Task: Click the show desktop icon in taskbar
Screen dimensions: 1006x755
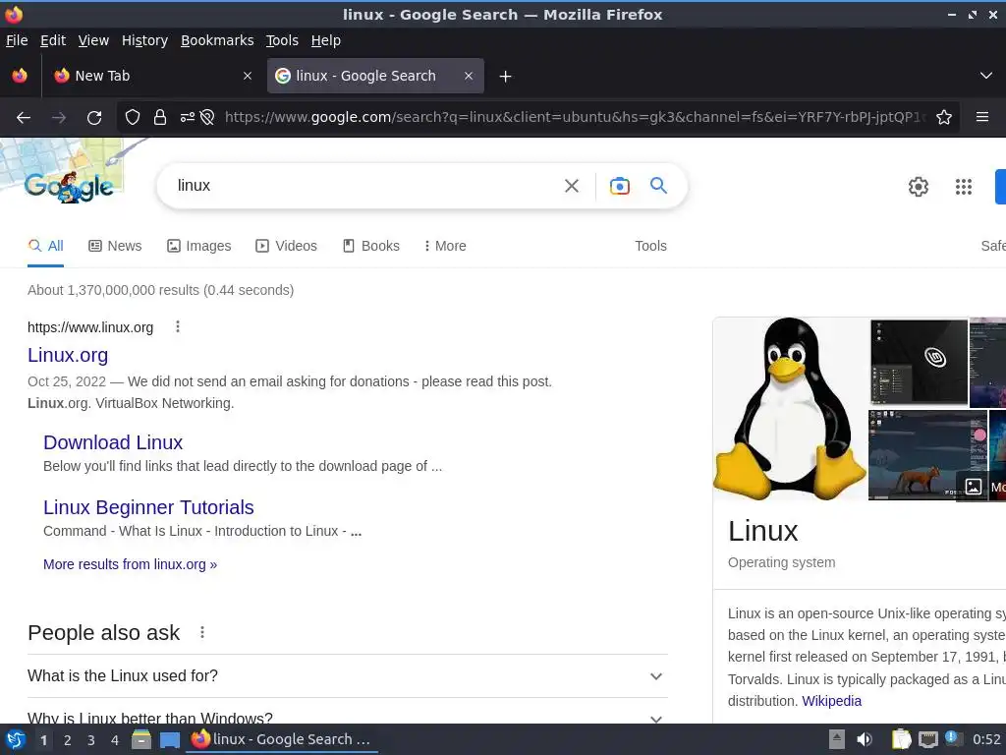Action: click(170, 740)
